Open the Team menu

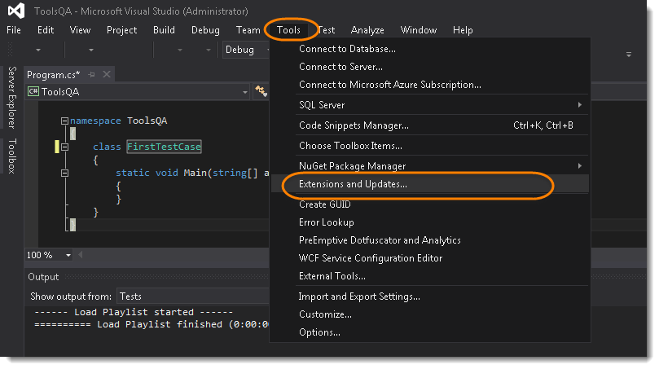click(248, 30)
